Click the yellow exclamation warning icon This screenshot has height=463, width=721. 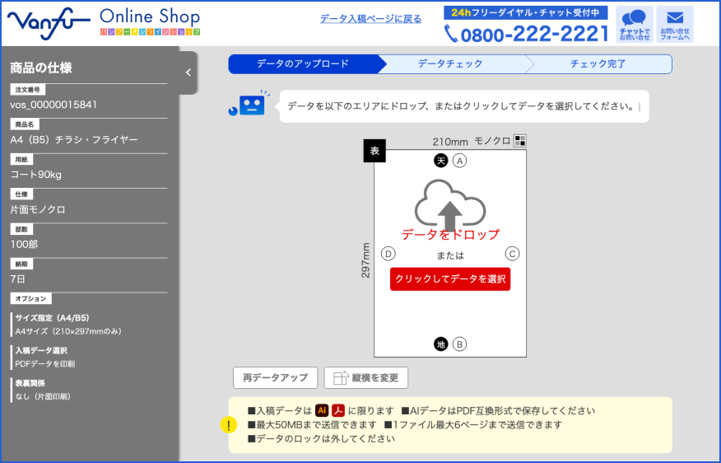[x=229, y=425]
